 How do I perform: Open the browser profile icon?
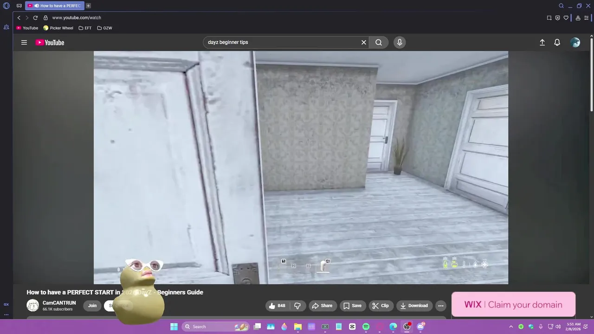tap(578, 18)
